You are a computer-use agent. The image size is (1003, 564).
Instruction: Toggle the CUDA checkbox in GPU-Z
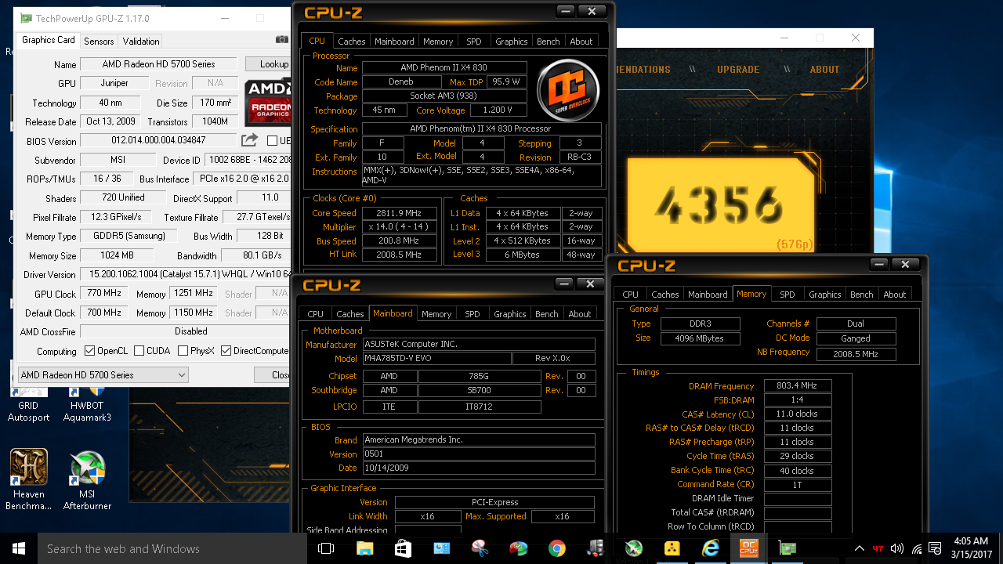click(x=138, y=351)
